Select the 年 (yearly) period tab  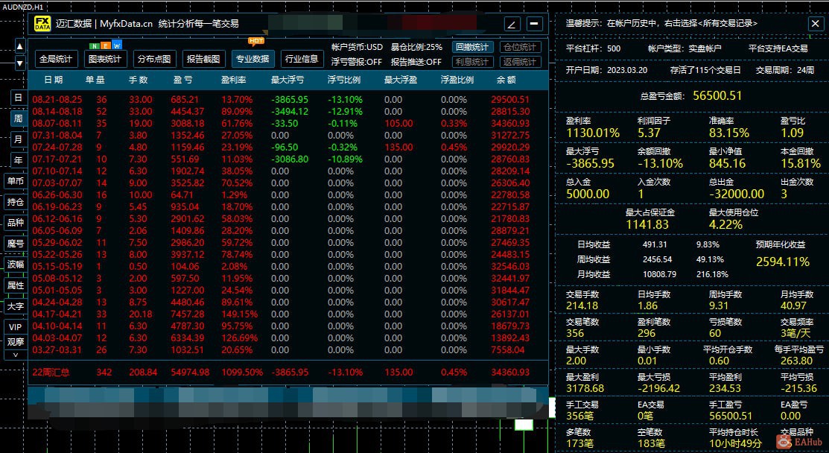(18, 160)
